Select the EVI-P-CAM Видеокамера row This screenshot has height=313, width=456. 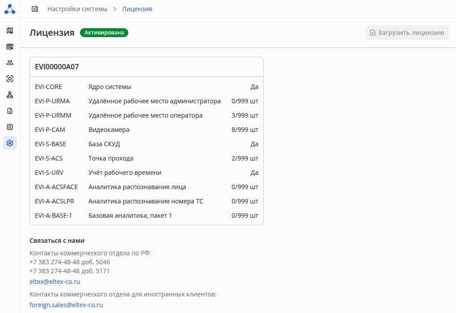146,130
